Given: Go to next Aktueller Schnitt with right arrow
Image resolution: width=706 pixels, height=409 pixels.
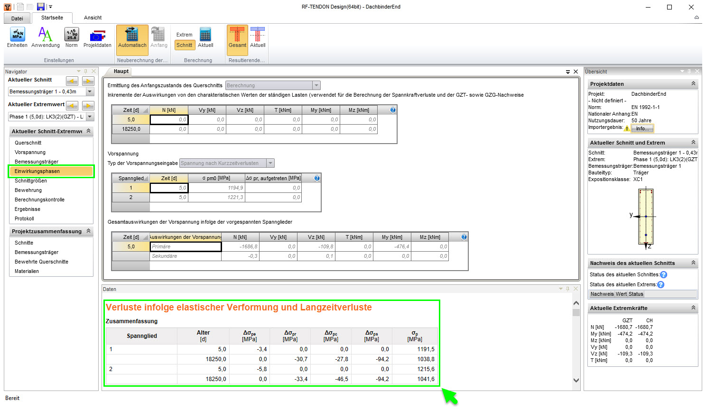Looking at the screenshot, I should point(88,81).
